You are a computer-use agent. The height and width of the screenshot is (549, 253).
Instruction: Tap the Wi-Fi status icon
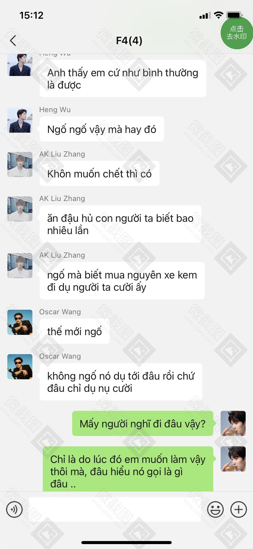click(218, 15)
